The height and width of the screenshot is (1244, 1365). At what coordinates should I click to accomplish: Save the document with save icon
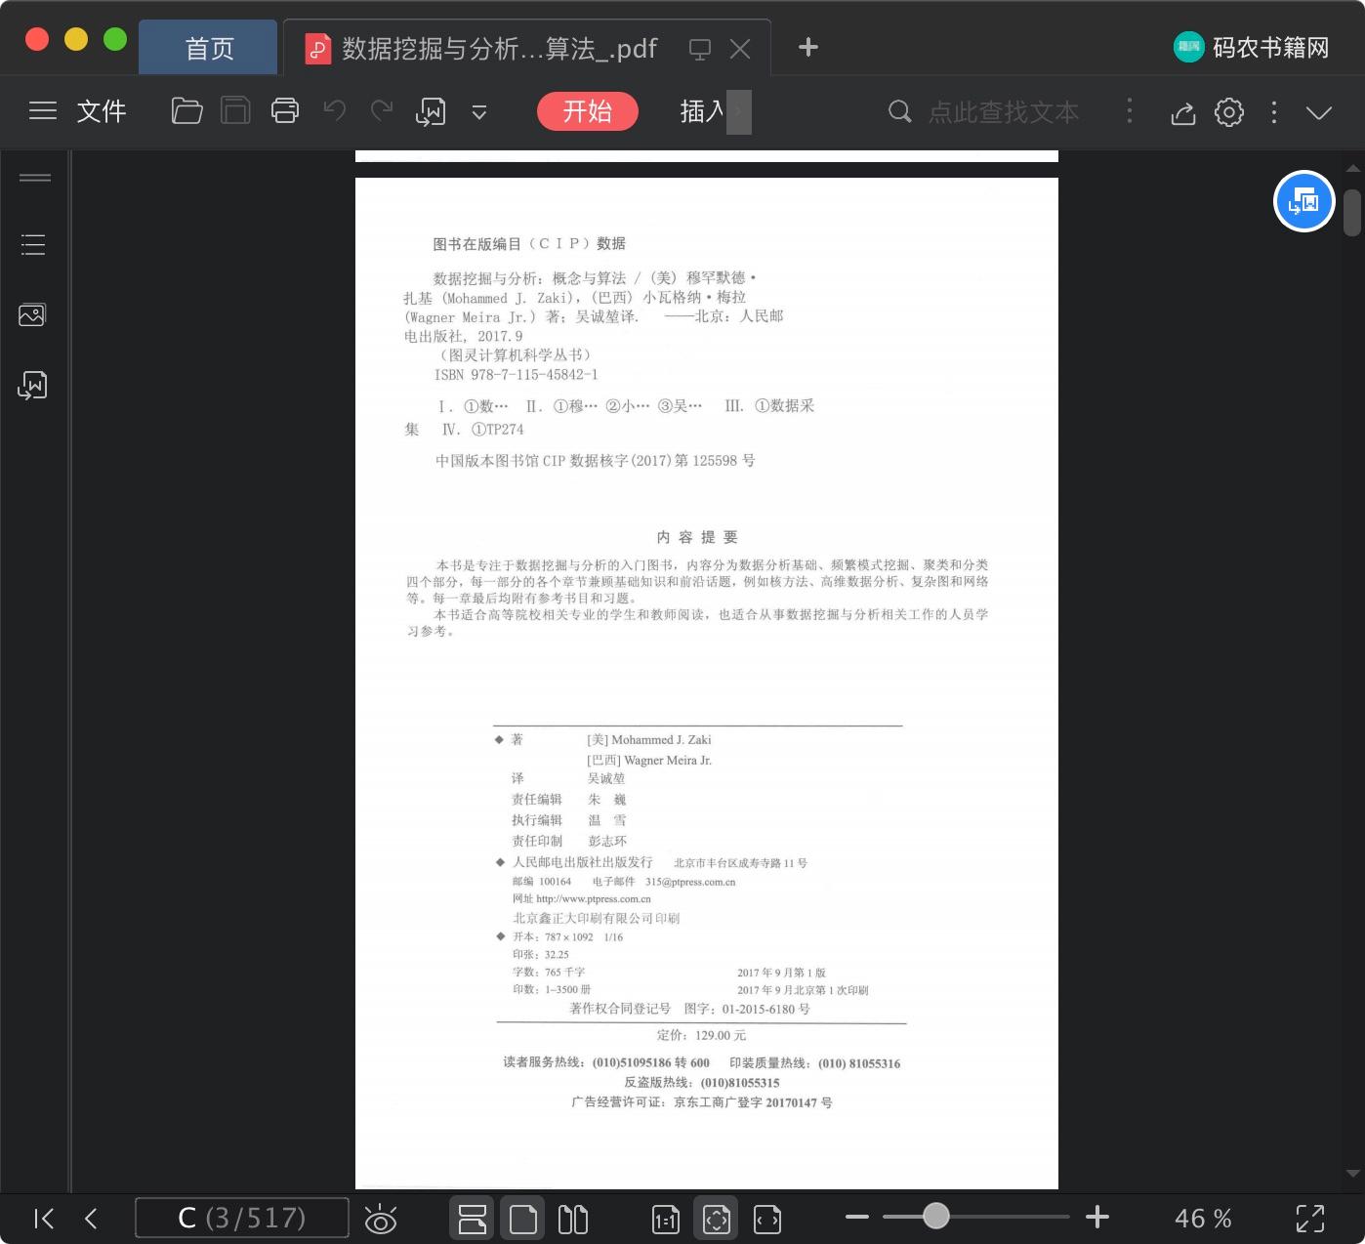tap(235, 111)
